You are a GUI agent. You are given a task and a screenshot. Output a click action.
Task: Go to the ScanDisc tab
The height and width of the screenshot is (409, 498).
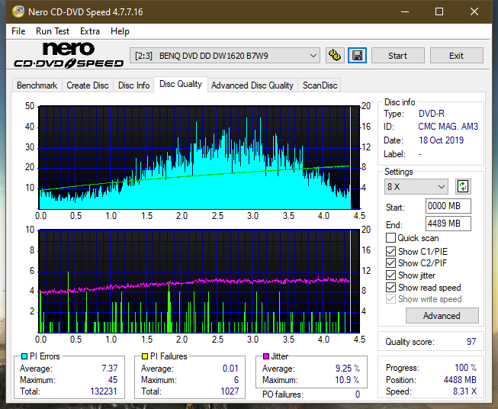320,85
